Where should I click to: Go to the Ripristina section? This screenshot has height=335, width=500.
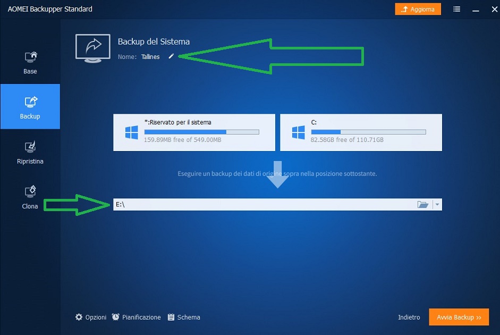(30, 153)
